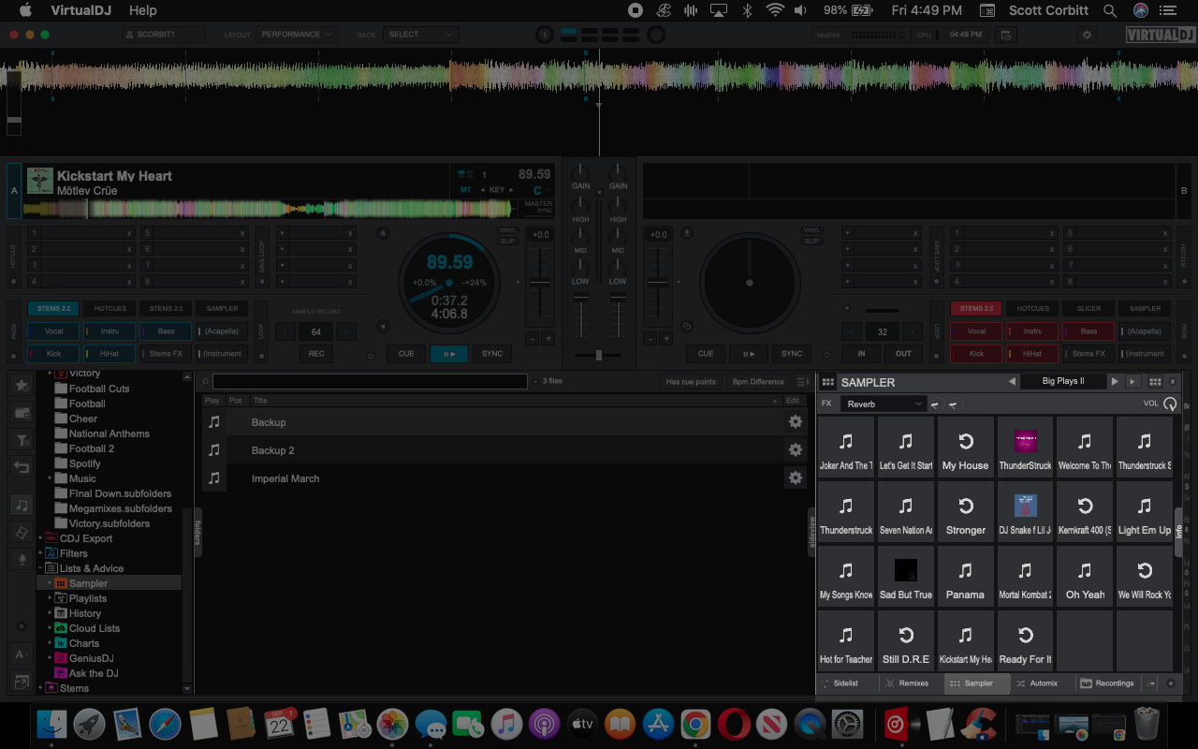Click the add filter folder funnel icon
This screenshot has width=1198, height=749.
[x=22, y=440]
